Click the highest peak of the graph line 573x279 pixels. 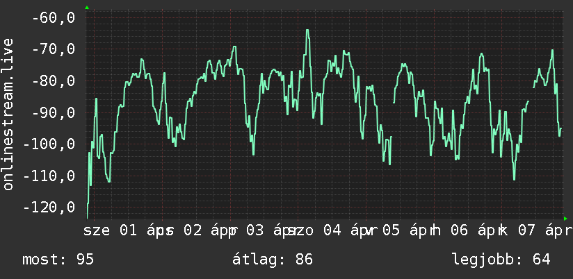(x=307, y=31)
